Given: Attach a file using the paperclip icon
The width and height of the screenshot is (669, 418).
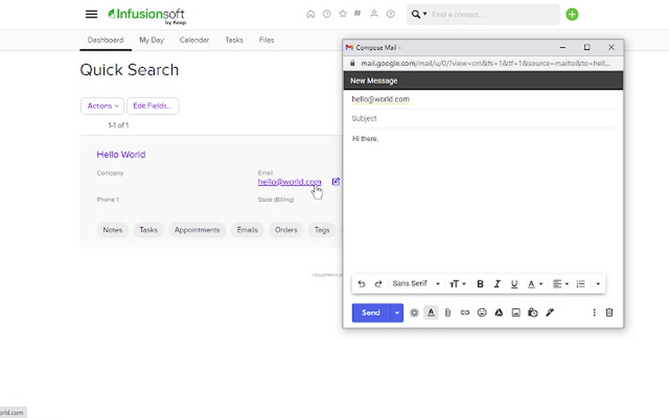Looking at the screenshot, I should click(448, 313).
